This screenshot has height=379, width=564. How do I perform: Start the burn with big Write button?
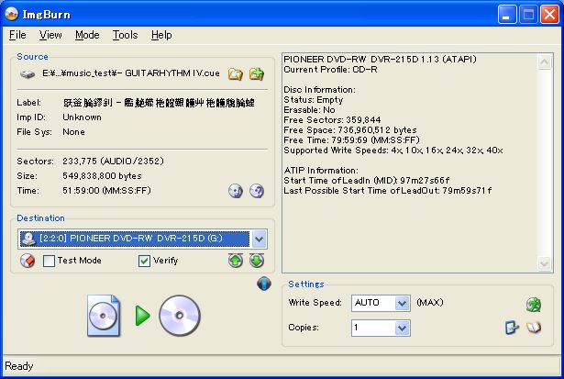tap(143, 316)
